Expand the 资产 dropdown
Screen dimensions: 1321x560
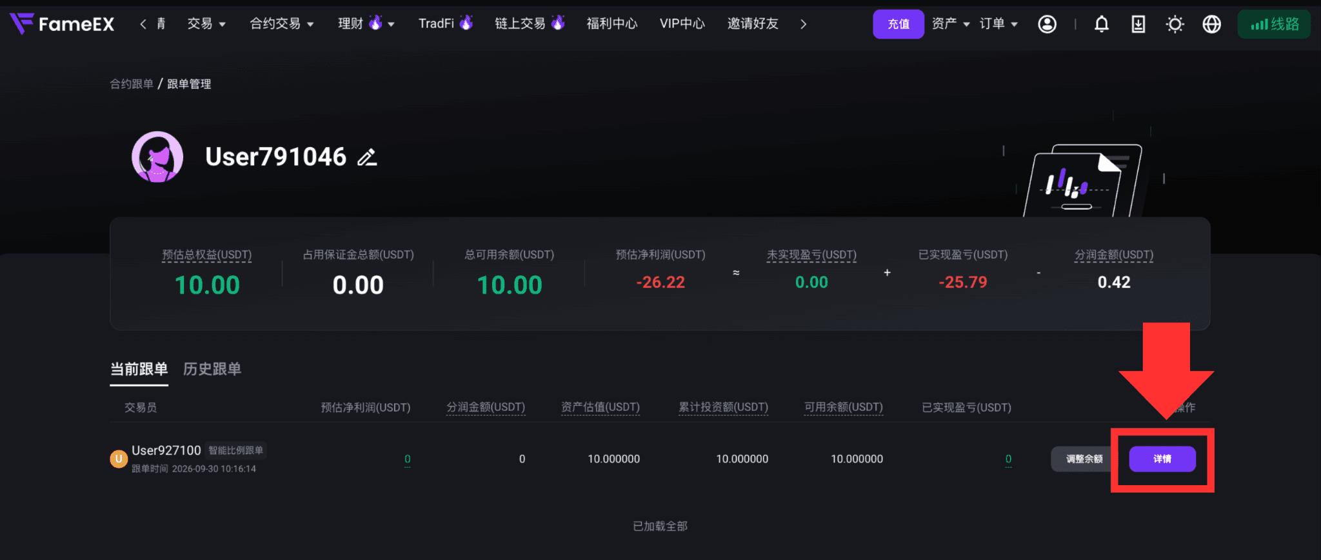pyautogui.click(x=951, y=24)
